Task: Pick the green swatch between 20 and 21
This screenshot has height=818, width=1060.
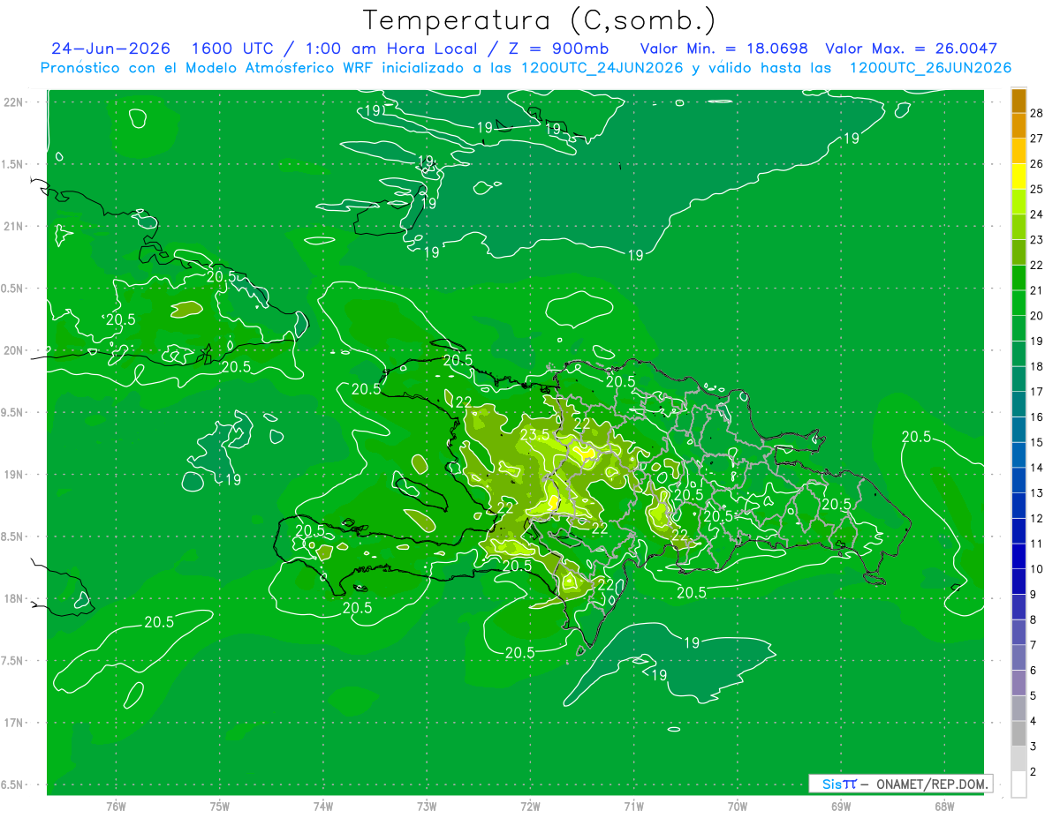Action: click(x=1018, y=304)
